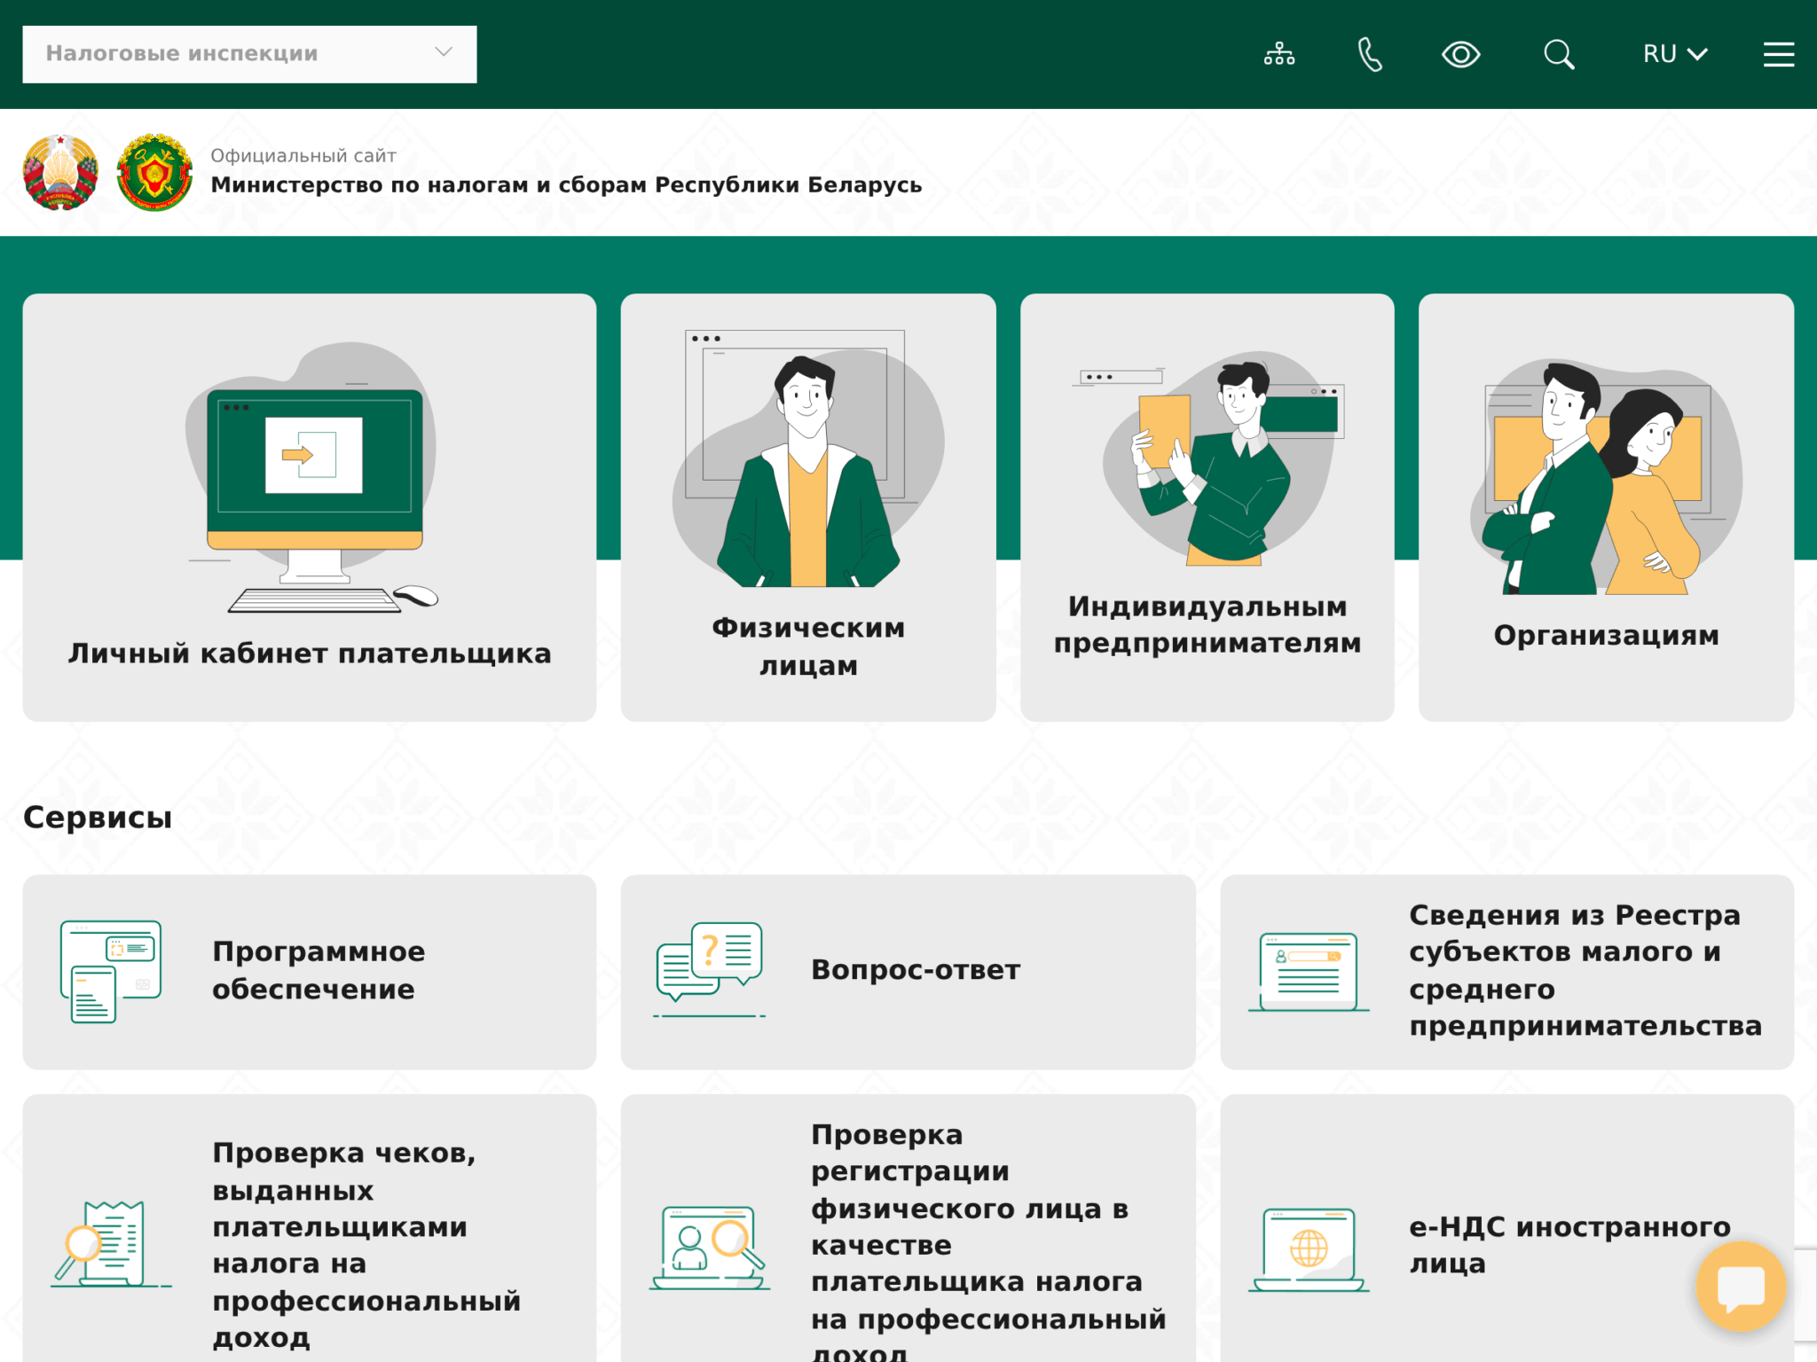
Task: Expand the RU language selector
Action: [1674, 54]
